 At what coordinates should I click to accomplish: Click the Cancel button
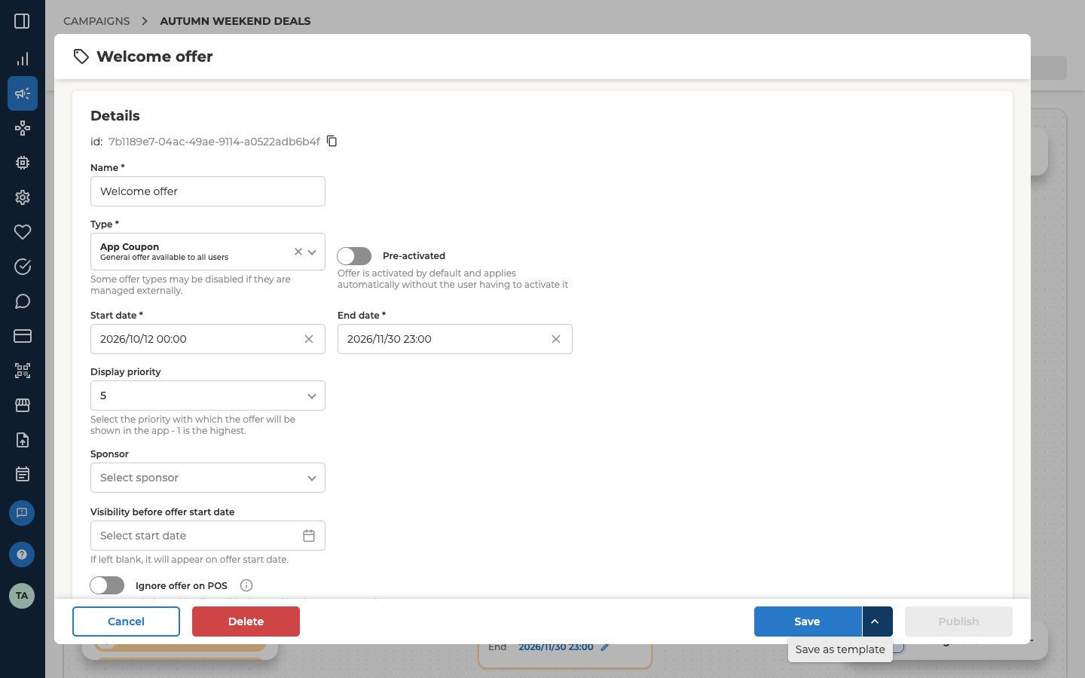126,621
